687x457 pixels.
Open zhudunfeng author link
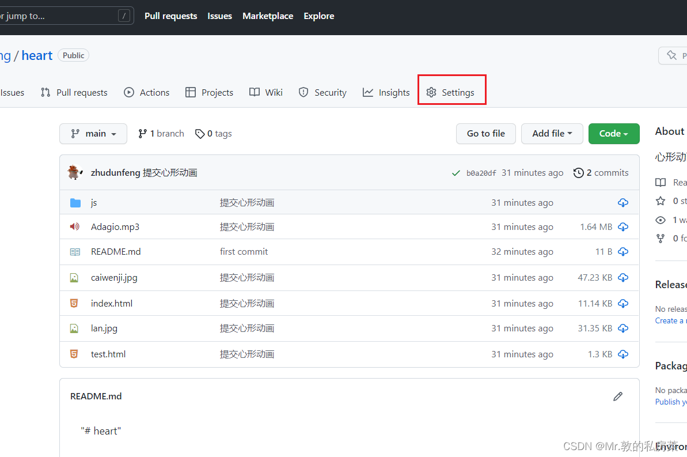[x=115, y=173]
